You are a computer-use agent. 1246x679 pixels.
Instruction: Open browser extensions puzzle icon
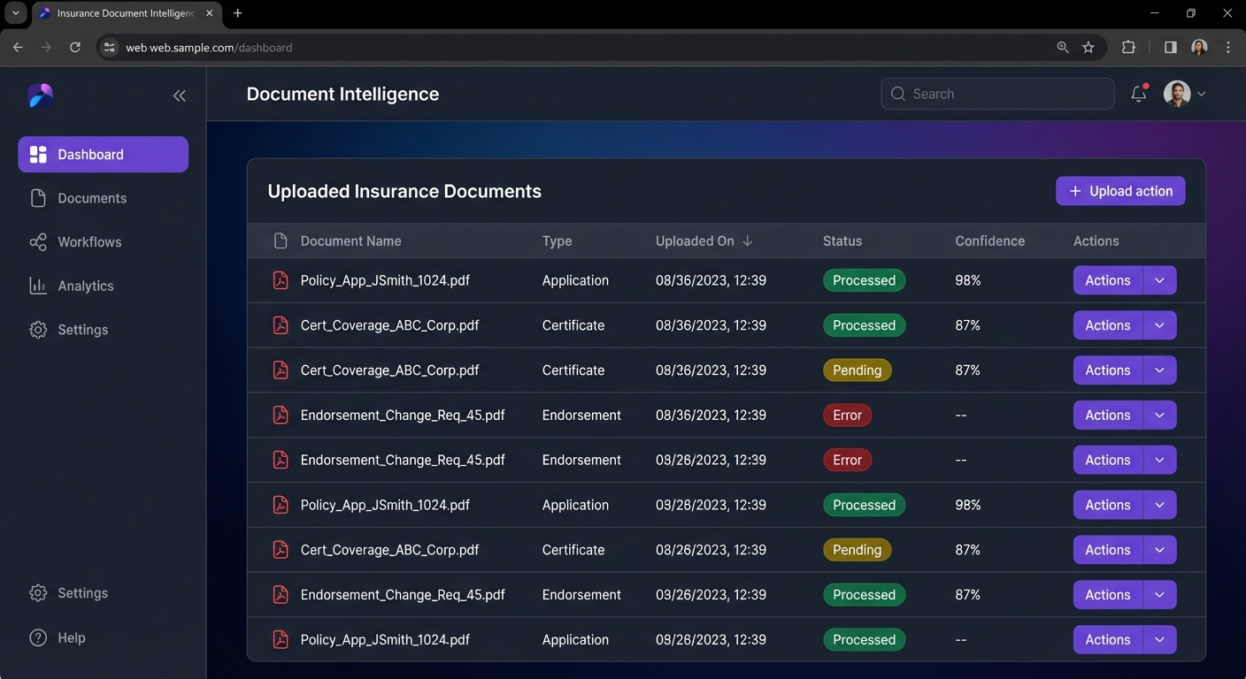point(1128,48)
